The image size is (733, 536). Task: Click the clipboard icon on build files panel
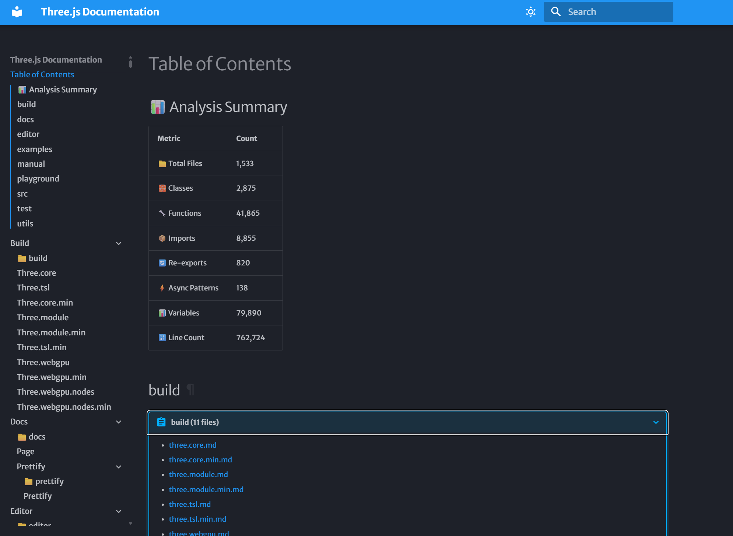tap(161, 422)
